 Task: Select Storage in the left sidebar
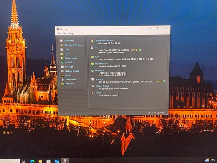[x=69, y=67]
